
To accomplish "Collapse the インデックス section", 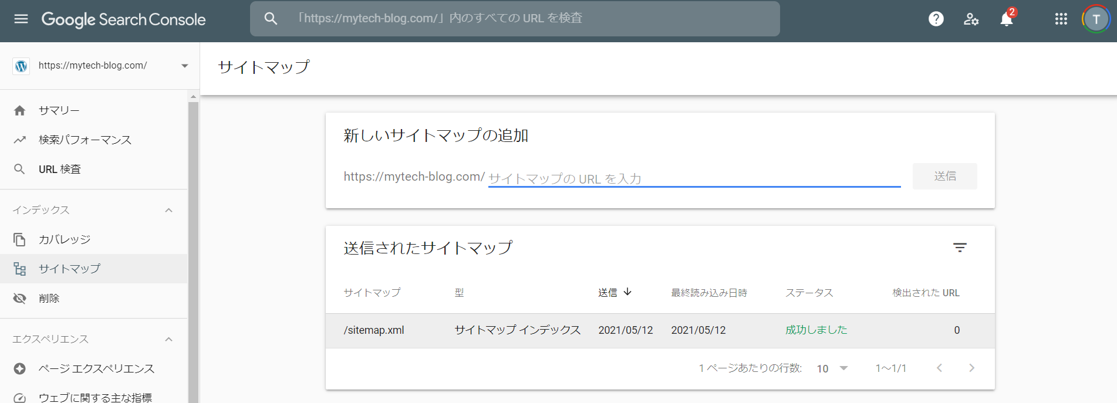I will (169, 210).
